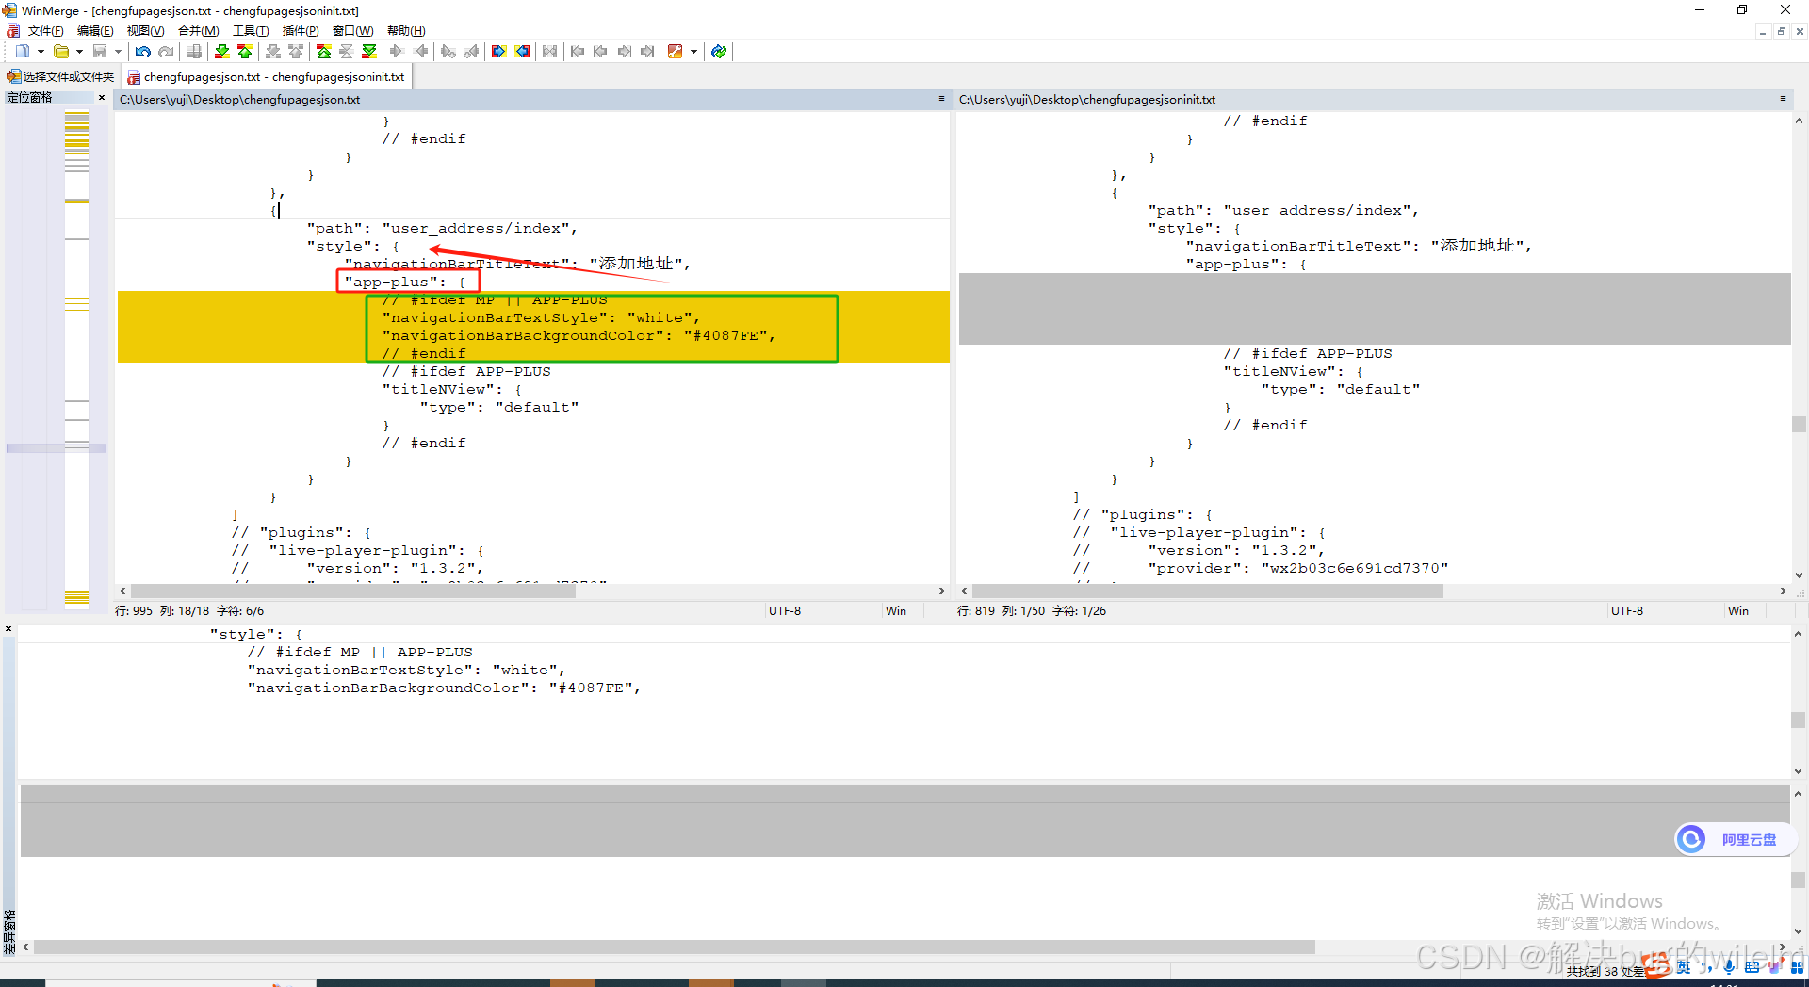Go to current difference icon
This screenshot has height=987, width=1809.
pos(346,52)
